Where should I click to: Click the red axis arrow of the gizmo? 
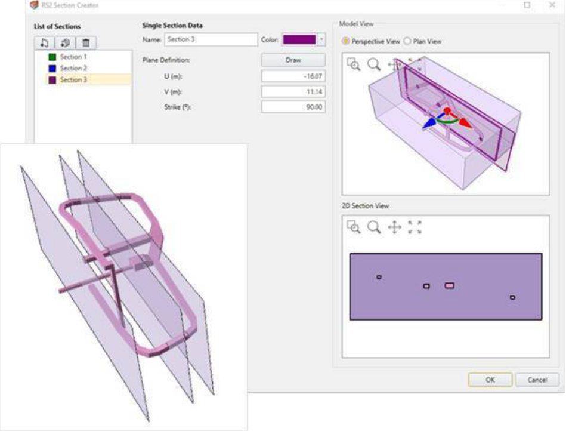466,124
